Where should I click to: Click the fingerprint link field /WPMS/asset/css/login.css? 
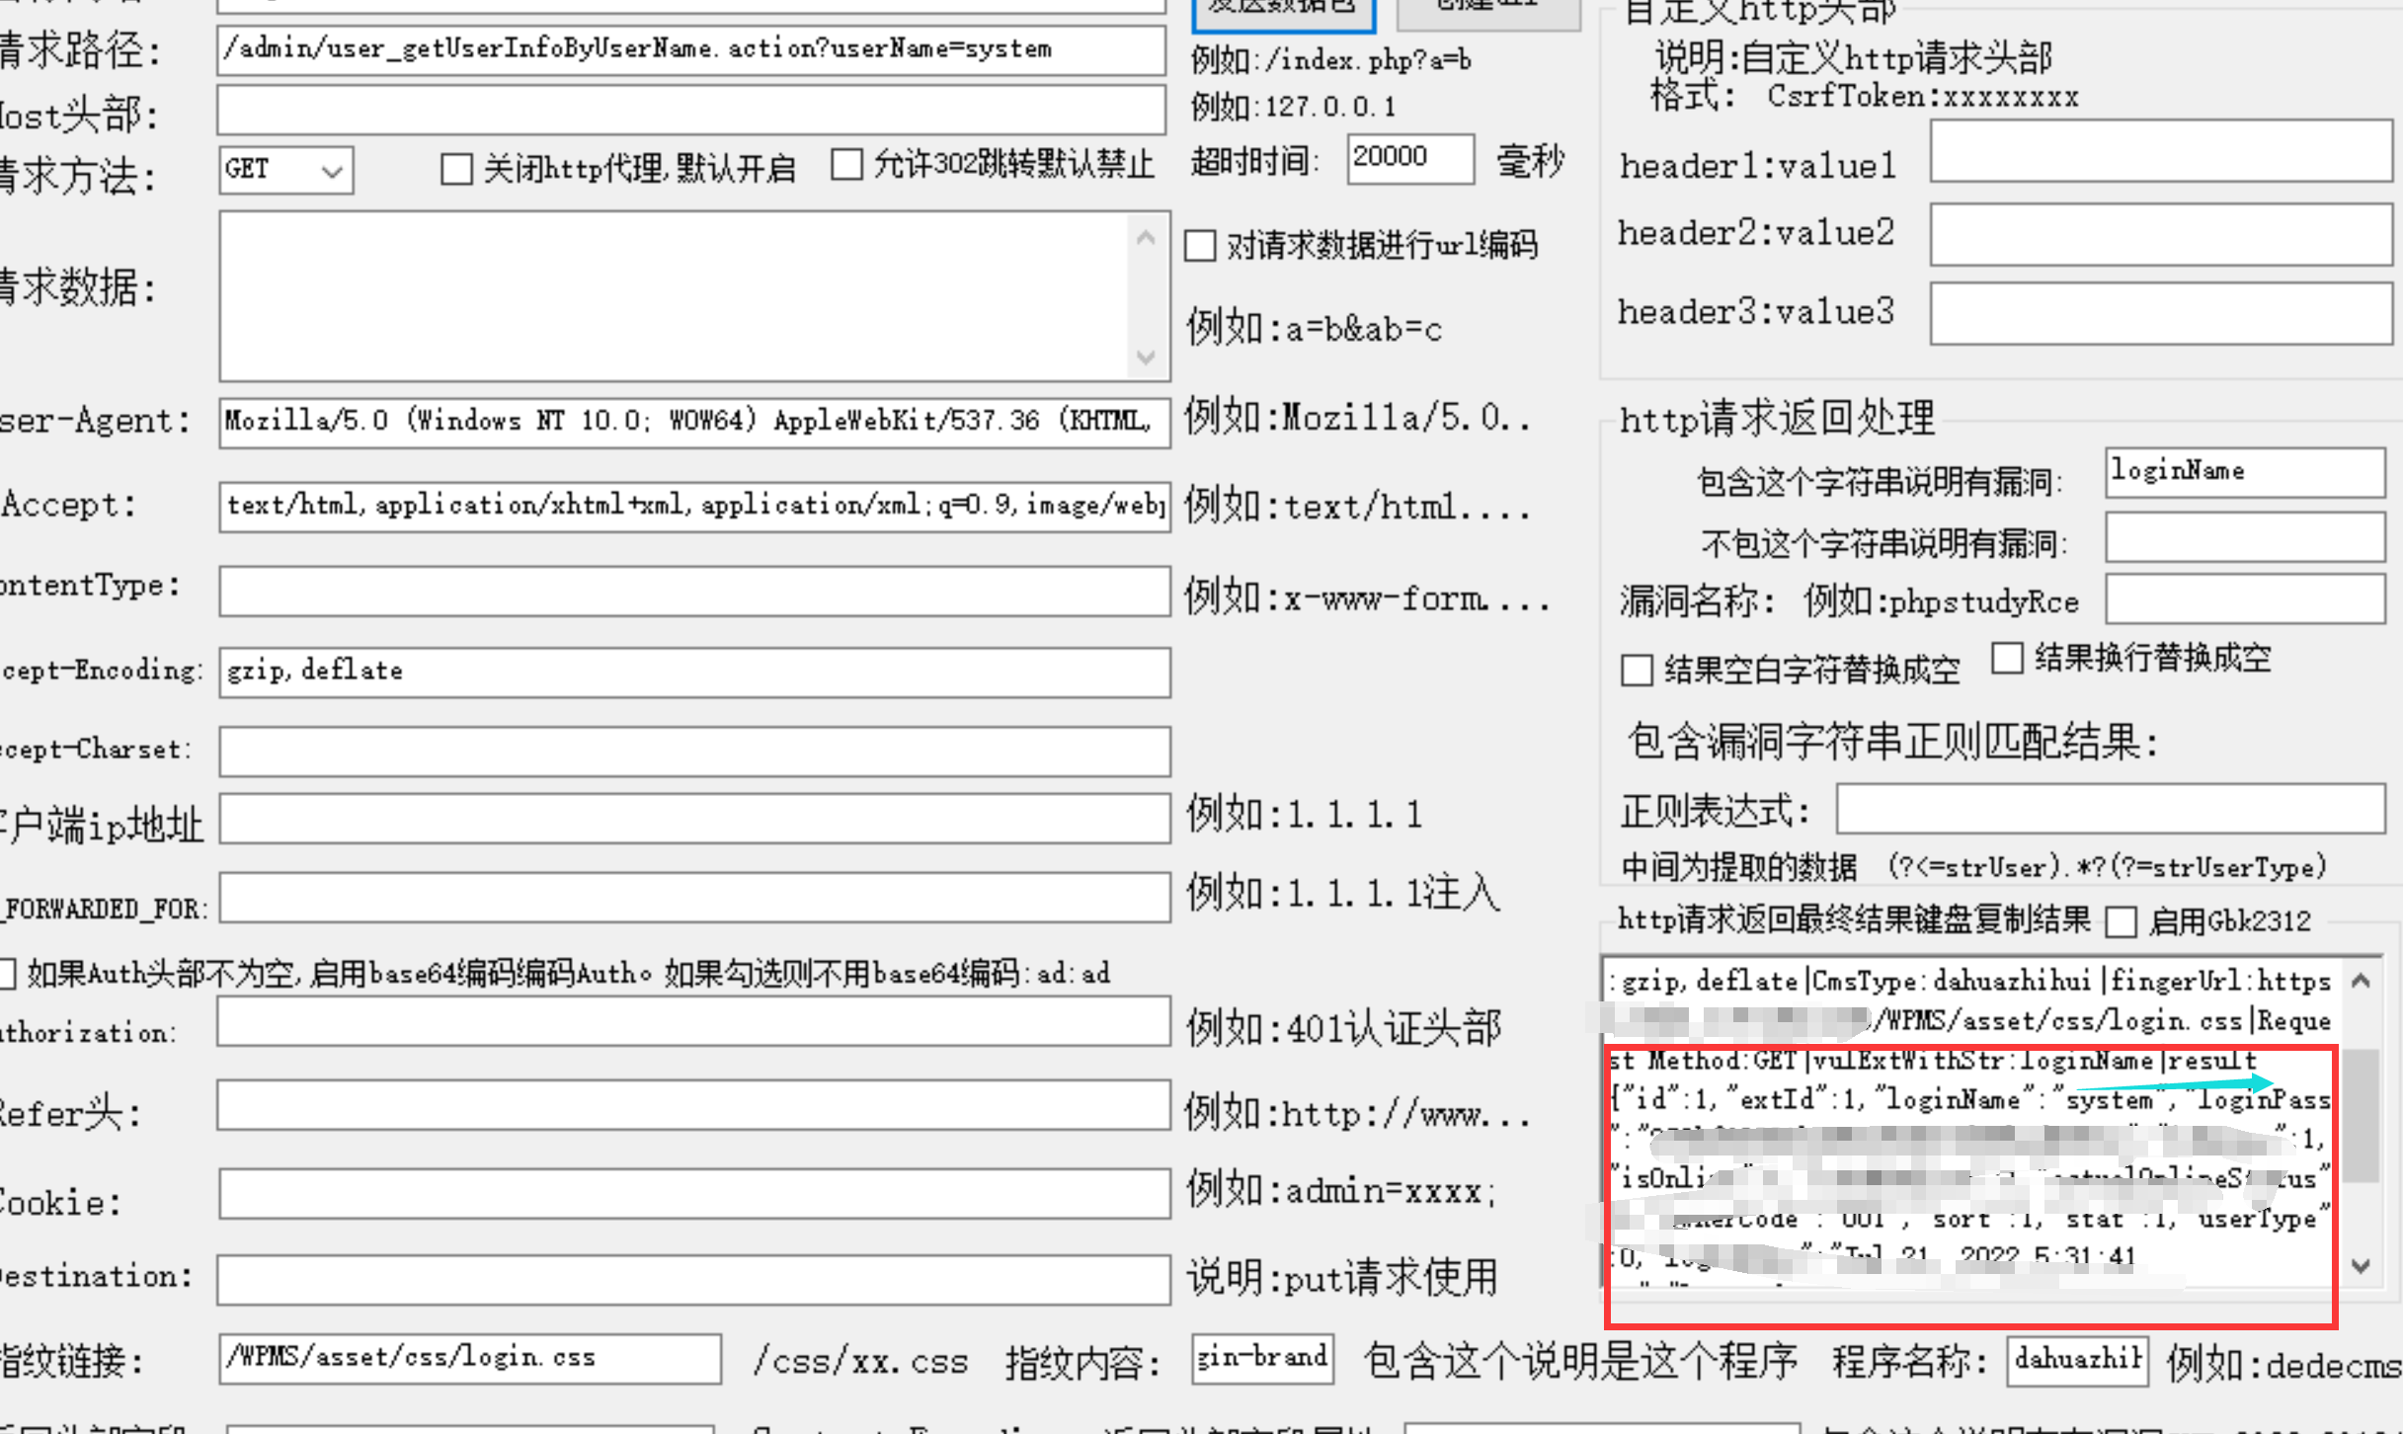click(x=469, y=1359)
